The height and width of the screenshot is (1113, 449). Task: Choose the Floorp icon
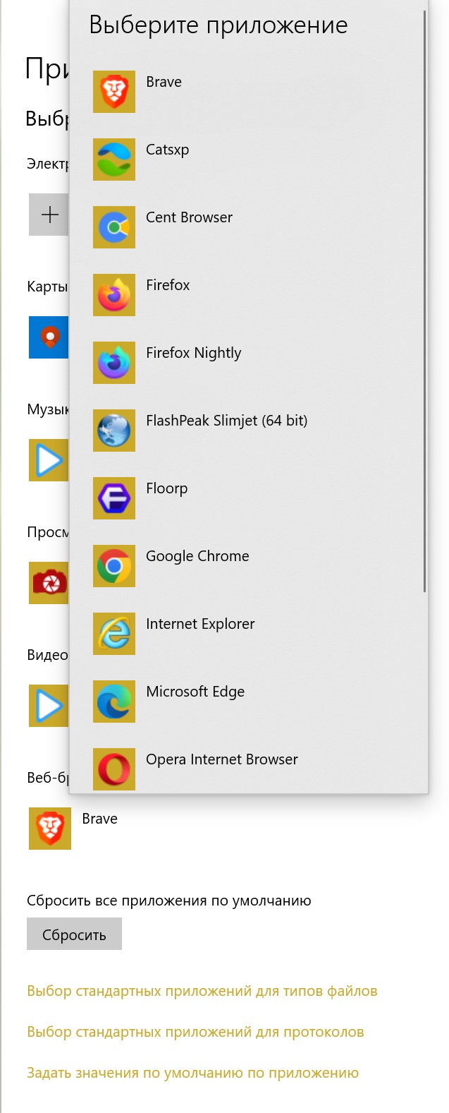tap(114, 498)
